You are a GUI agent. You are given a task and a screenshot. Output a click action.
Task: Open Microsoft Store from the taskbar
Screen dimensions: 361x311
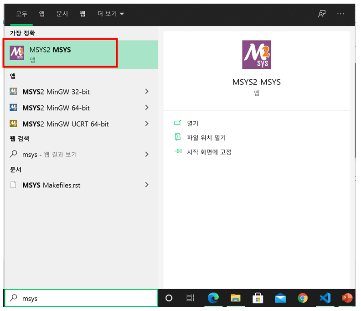tap(258, 298)
